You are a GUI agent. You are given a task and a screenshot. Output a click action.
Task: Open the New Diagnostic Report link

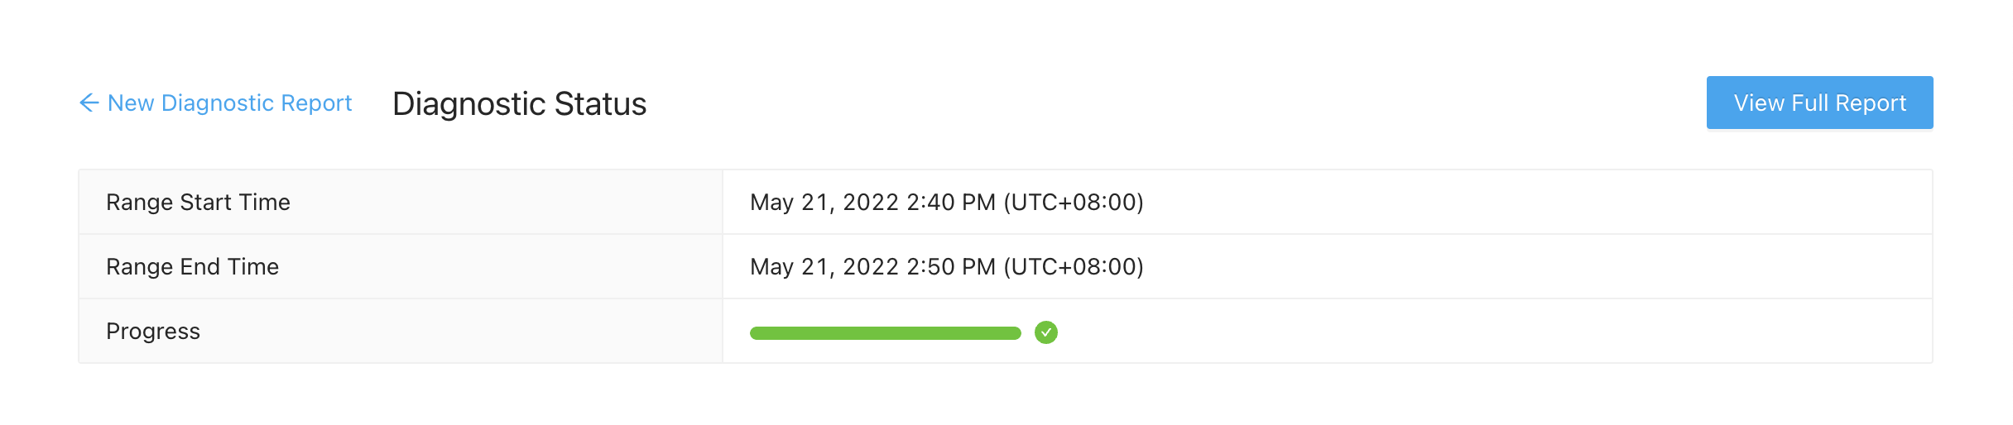[x=229, y=103]
